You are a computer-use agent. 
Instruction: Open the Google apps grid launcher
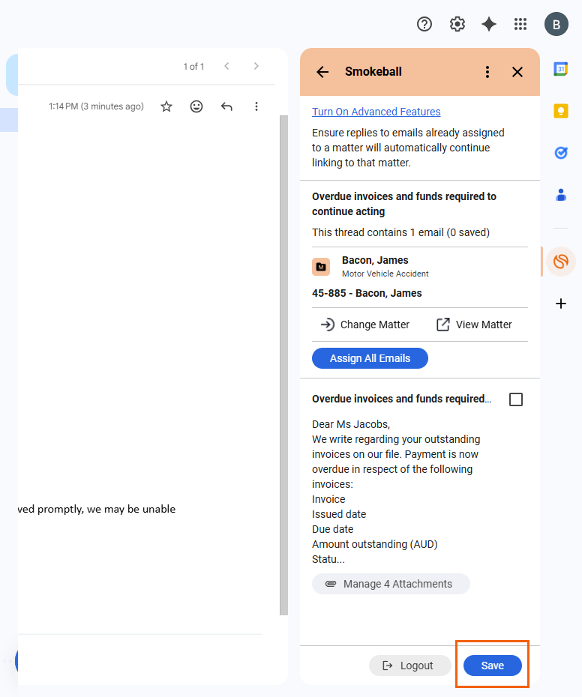coord(520,24)
